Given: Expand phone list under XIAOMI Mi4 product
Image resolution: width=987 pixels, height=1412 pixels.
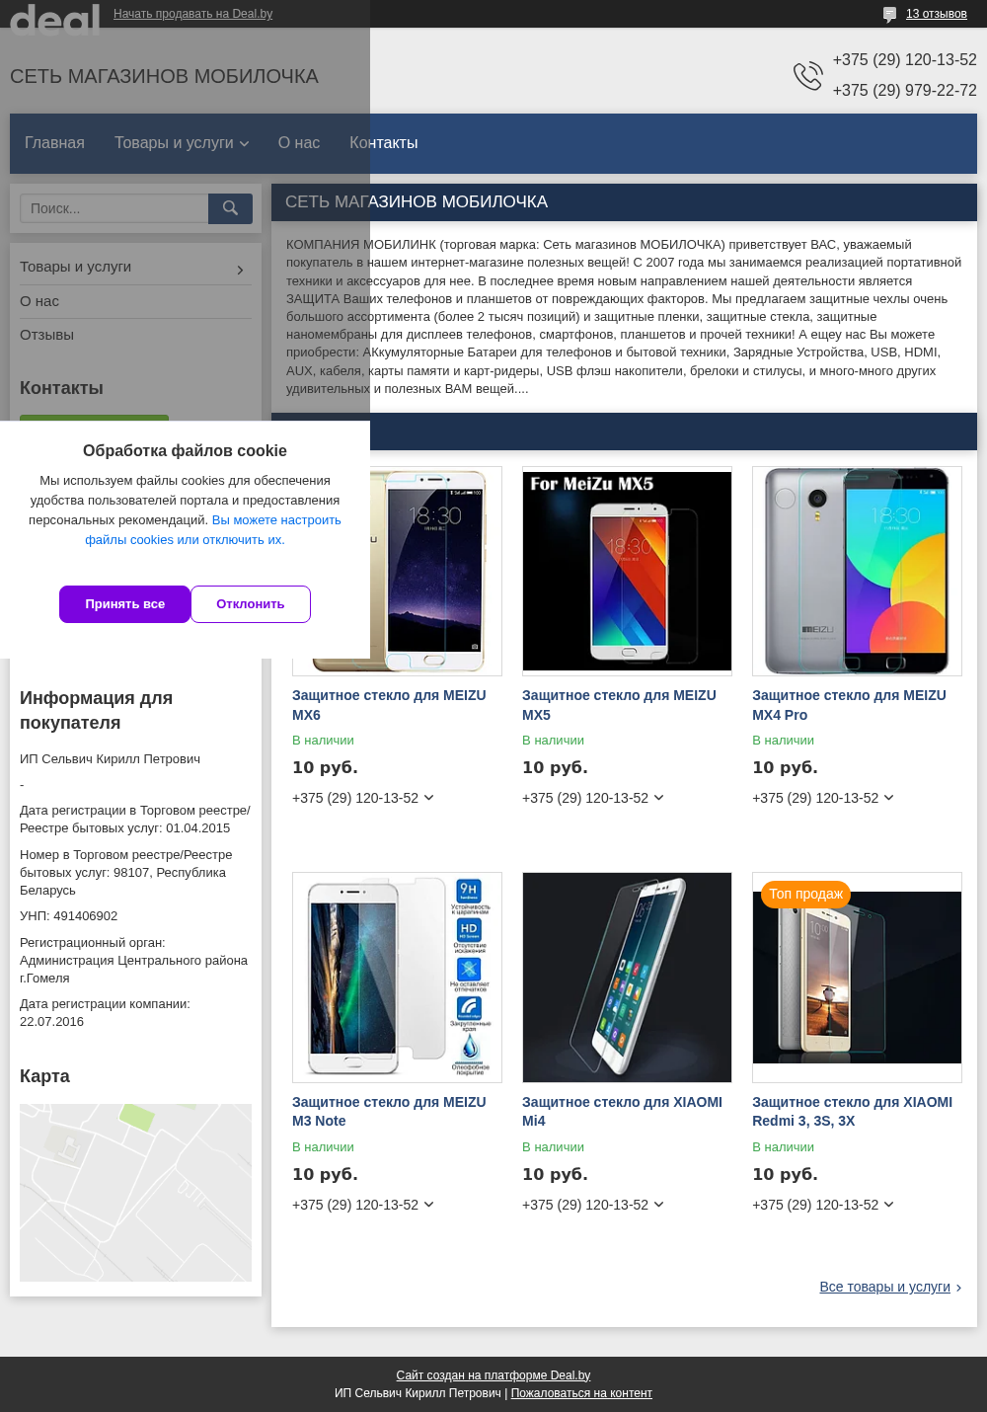Looking at the screenshot, I should point(659,1205).
